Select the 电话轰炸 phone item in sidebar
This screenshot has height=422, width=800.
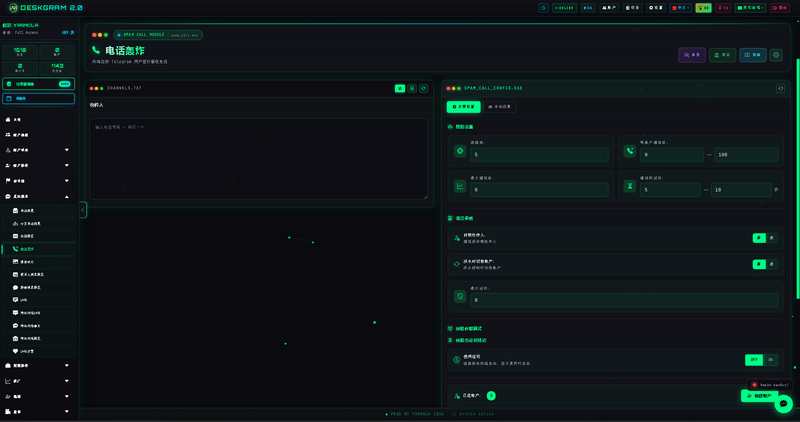click(x=38, y=249)
